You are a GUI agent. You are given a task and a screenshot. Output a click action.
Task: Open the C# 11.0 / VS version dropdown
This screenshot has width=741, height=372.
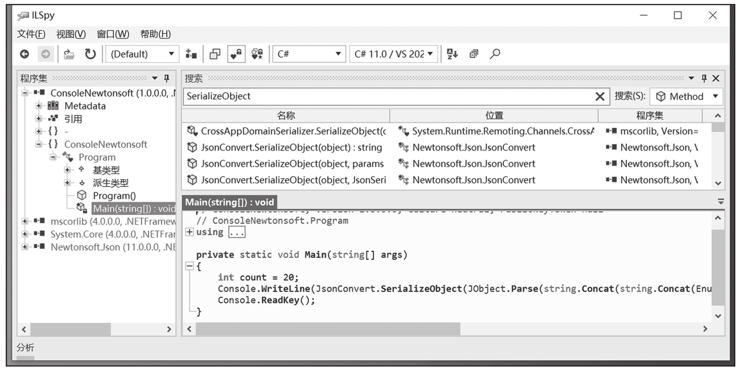click(x=394, y=54)
